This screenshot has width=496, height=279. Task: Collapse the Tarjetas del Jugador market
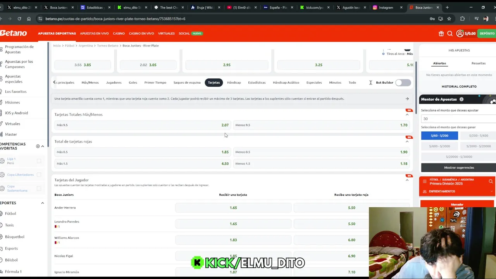[407, 180]
